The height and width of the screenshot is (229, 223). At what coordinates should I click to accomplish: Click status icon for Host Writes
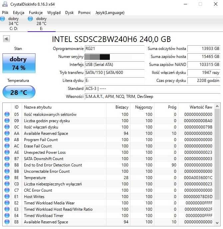(x=7, y=197)
